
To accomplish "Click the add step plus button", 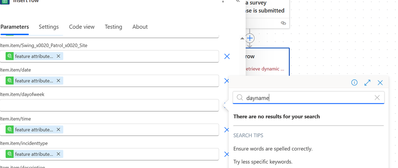I will point(250,38).
